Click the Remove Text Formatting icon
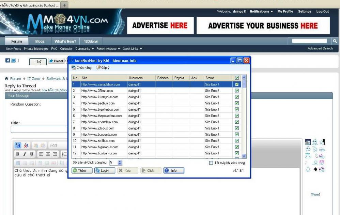Viewport: 340px width, 215px height. 26,145
